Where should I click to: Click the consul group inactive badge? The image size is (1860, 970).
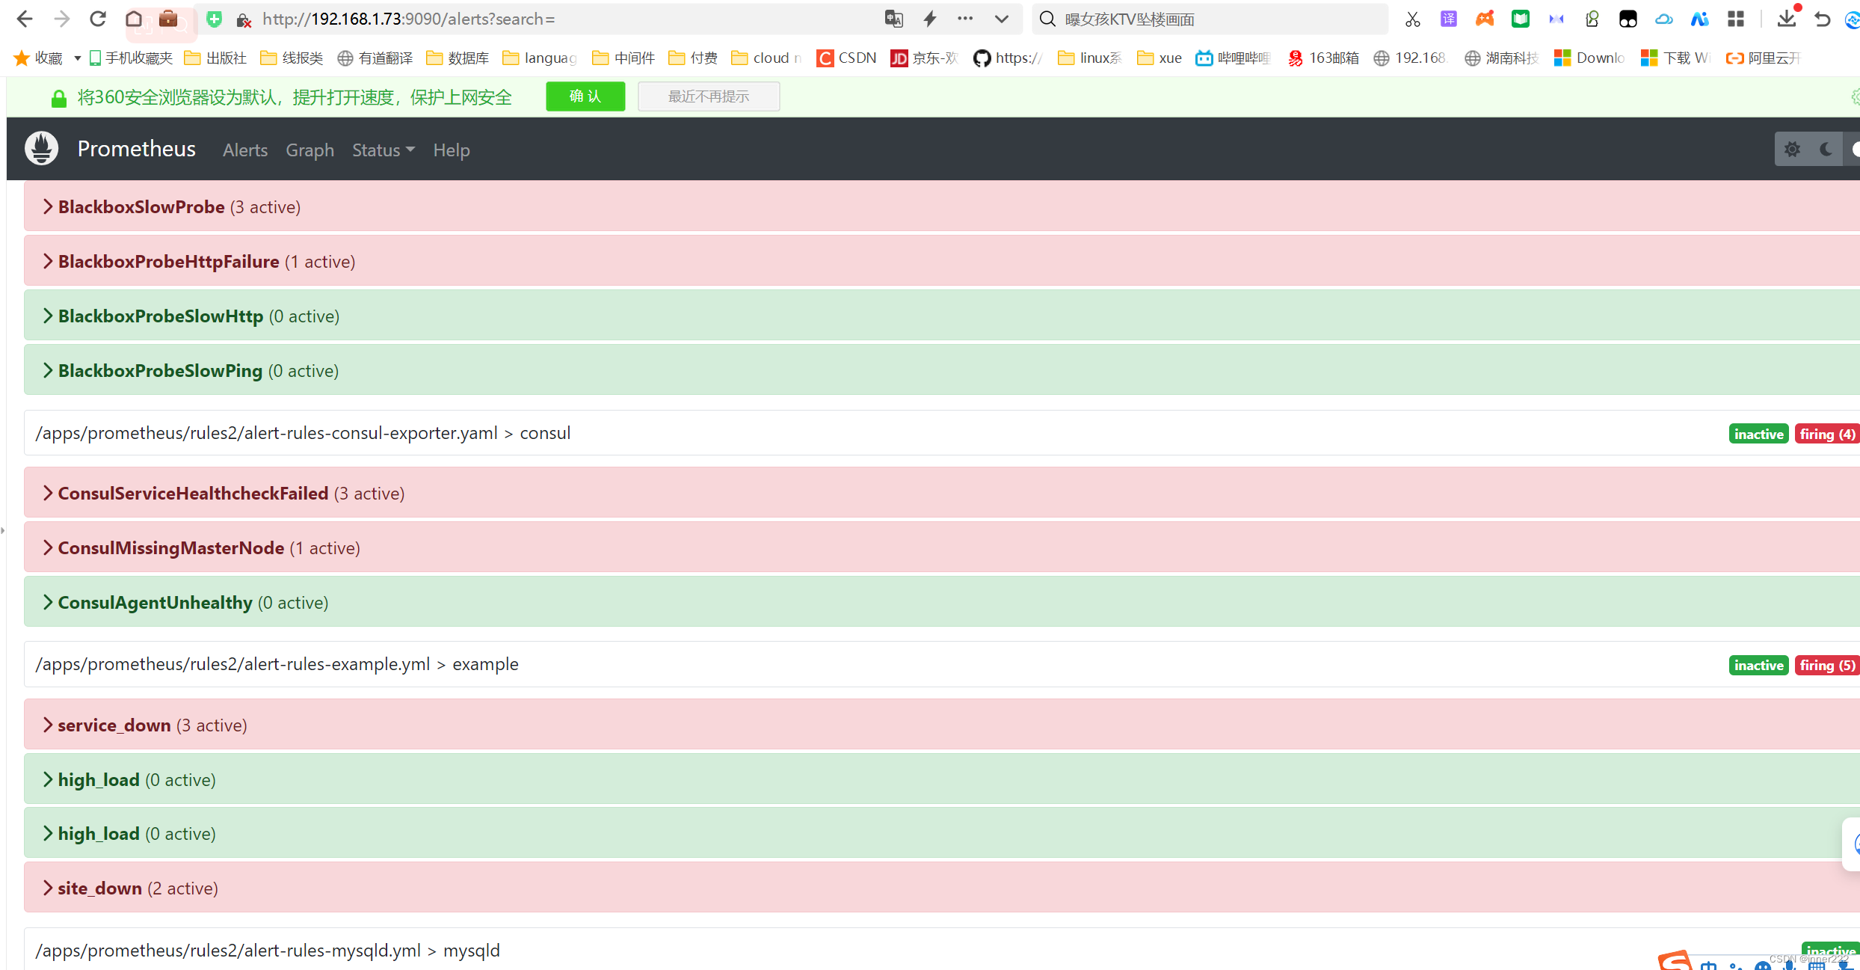[x=1758, y=434]
